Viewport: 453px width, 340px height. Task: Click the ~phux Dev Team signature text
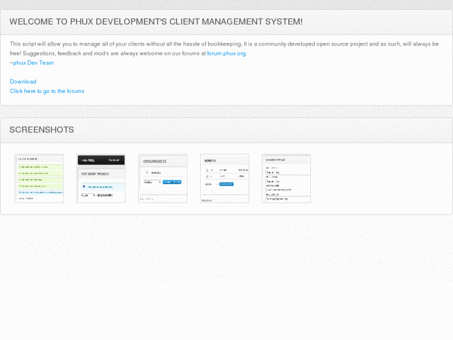click(x=32, y=63)
